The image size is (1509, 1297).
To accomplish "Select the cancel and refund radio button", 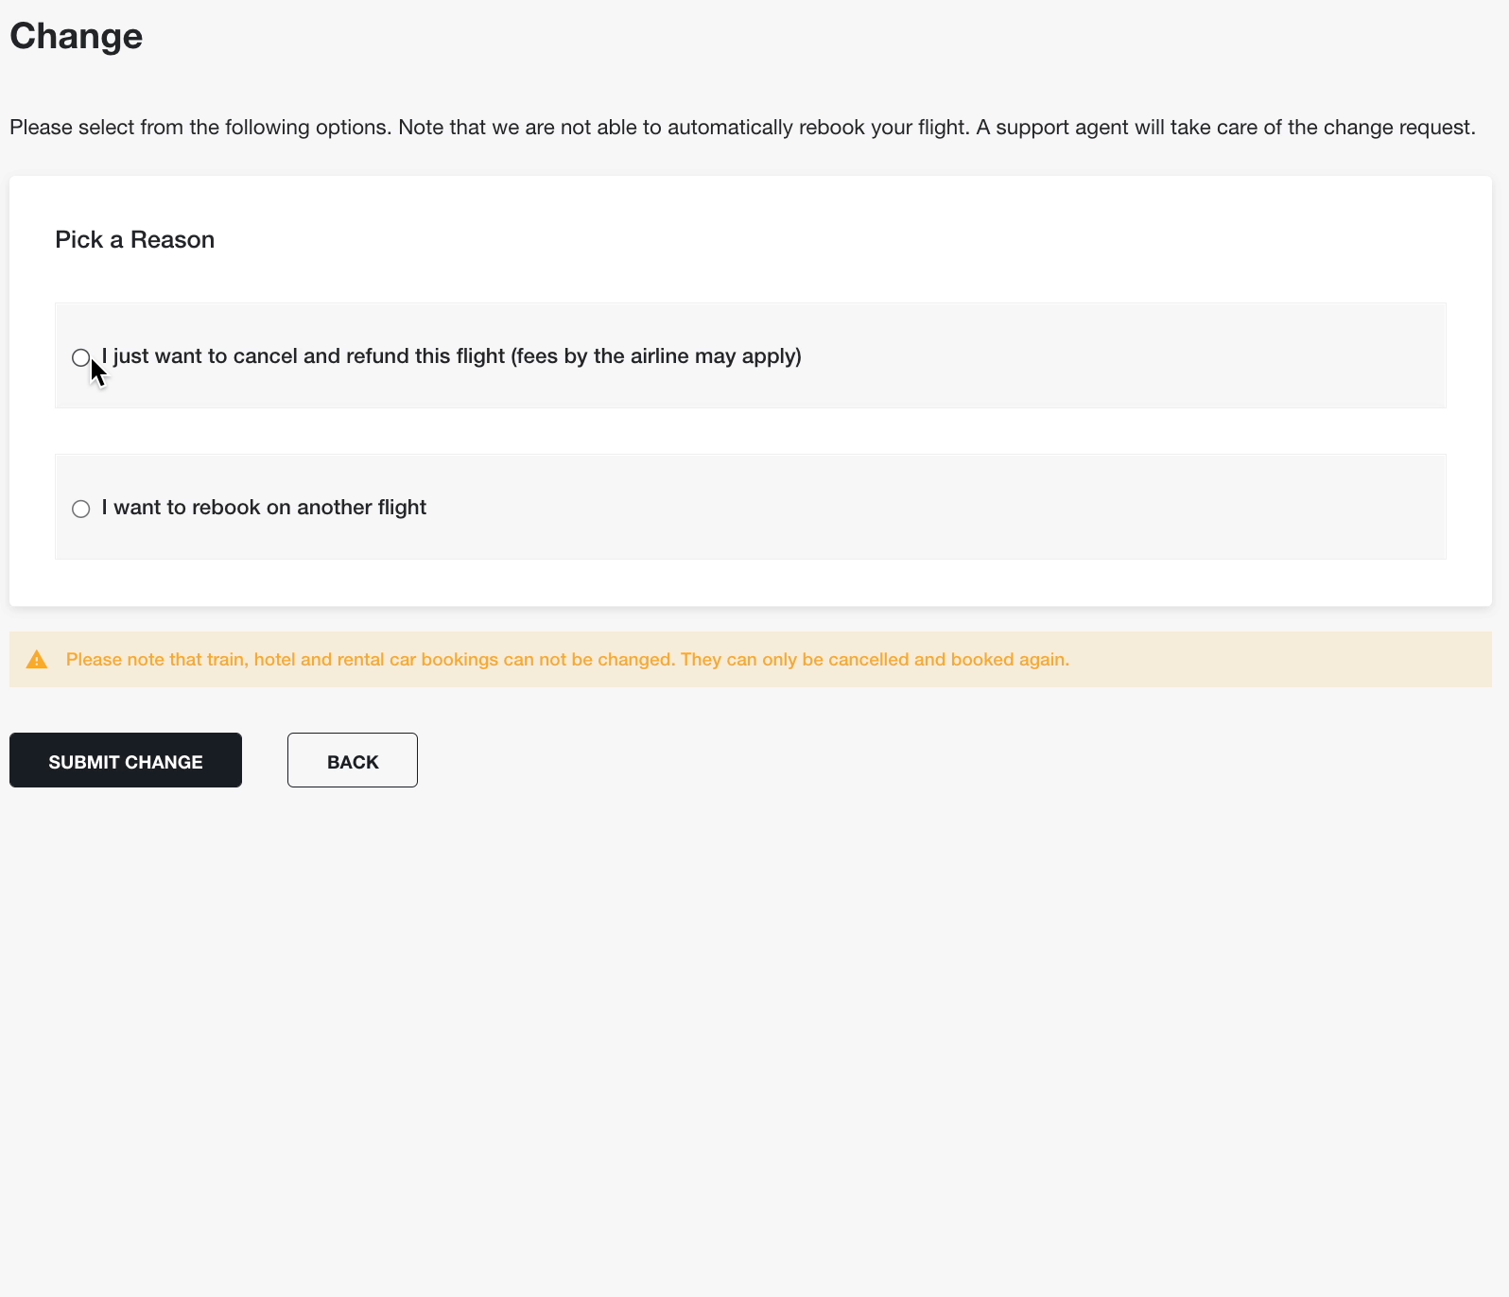I will 81,357.
